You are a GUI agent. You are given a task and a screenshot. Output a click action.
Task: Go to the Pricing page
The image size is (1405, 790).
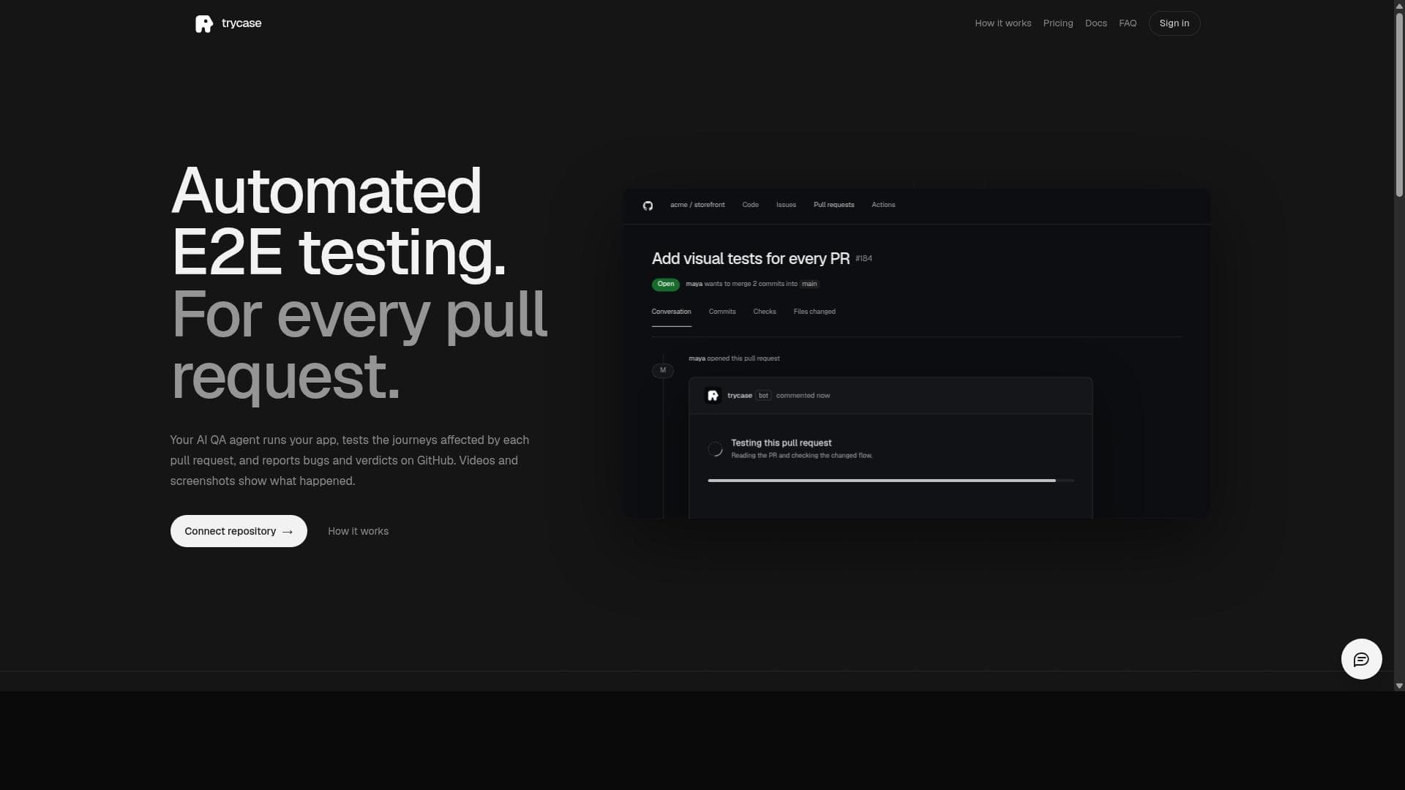pyautogui.click(x=1058, y=23)
